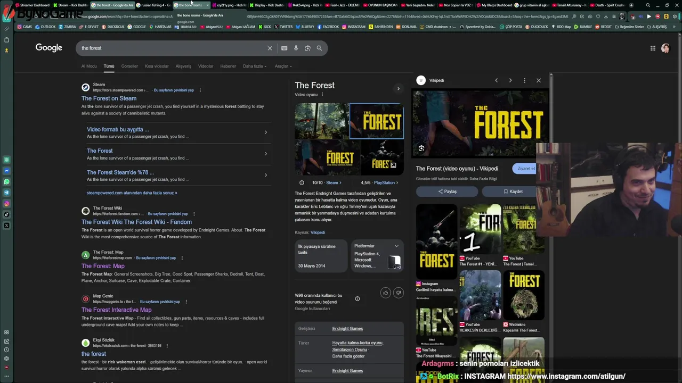The width and height of the screenshot is (682, 383).
Task: Click the Google search input field
Action: (x=173, y=48)
